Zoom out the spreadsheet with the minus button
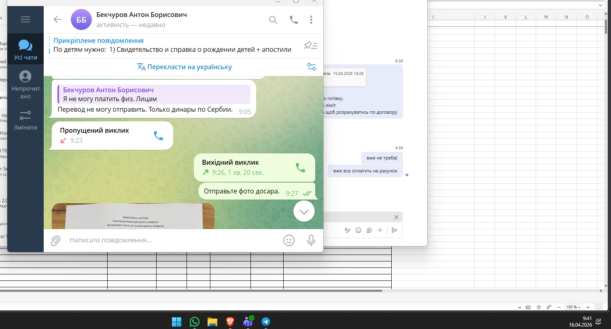Screen dimensions: 611x329 click(559, 307)
